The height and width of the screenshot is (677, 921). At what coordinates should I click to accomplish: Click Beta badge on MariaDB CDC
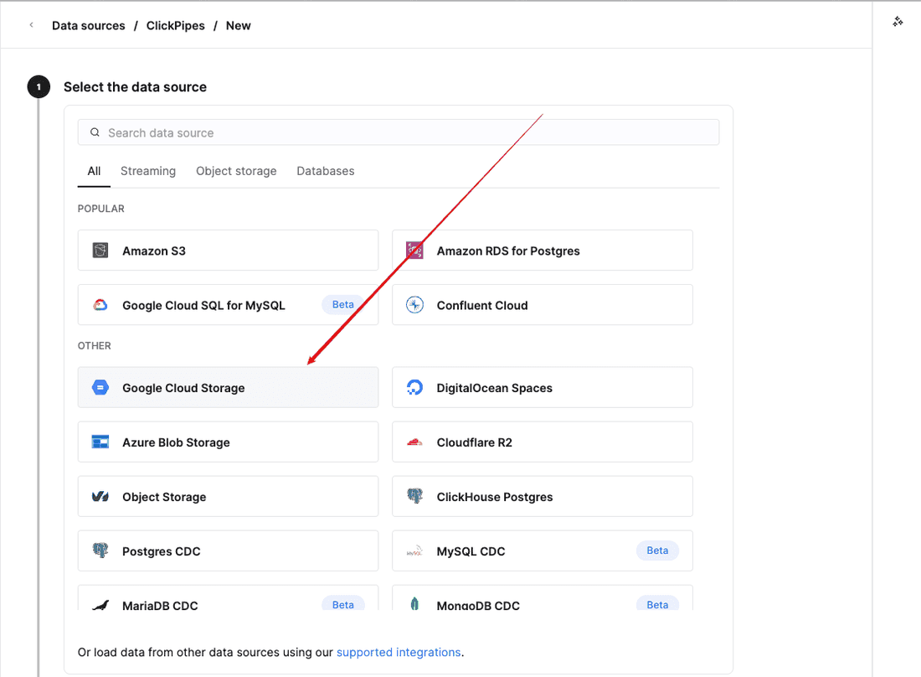(x=343, y=603)
